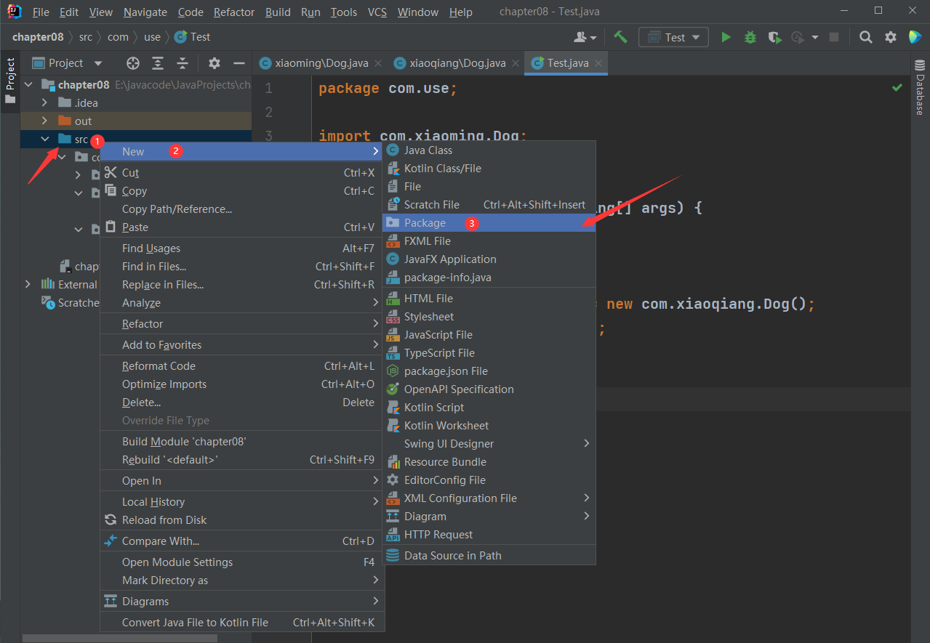
Task: Select the out folder row
Action: tap(136, 121)
